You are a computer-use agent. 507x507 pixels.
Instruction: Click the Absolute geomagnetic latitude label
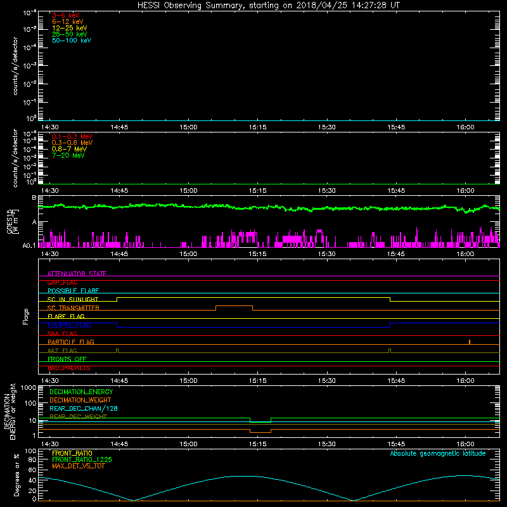click(x=438, y=454)
